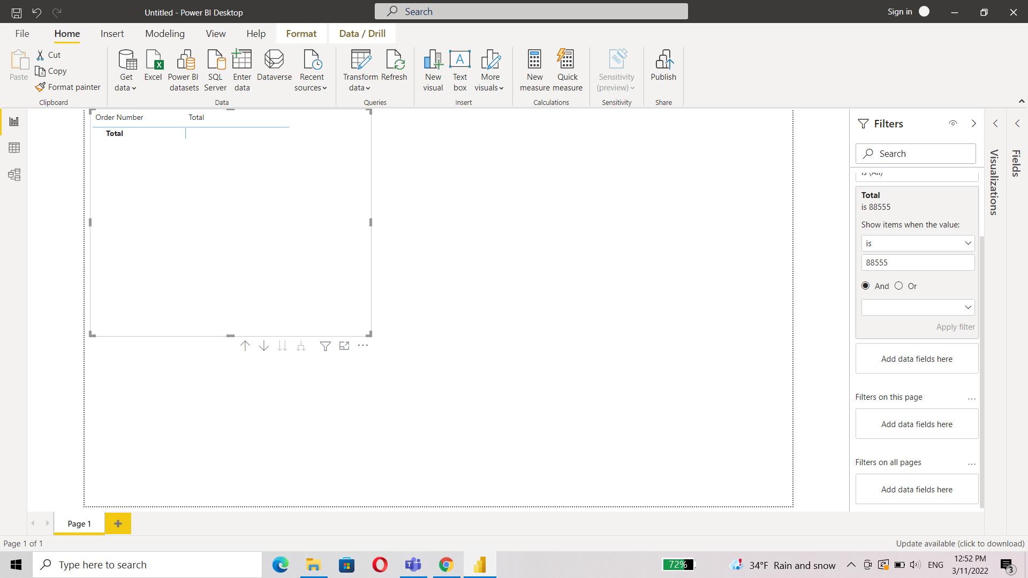Add a new report page

tap(118, 523)
